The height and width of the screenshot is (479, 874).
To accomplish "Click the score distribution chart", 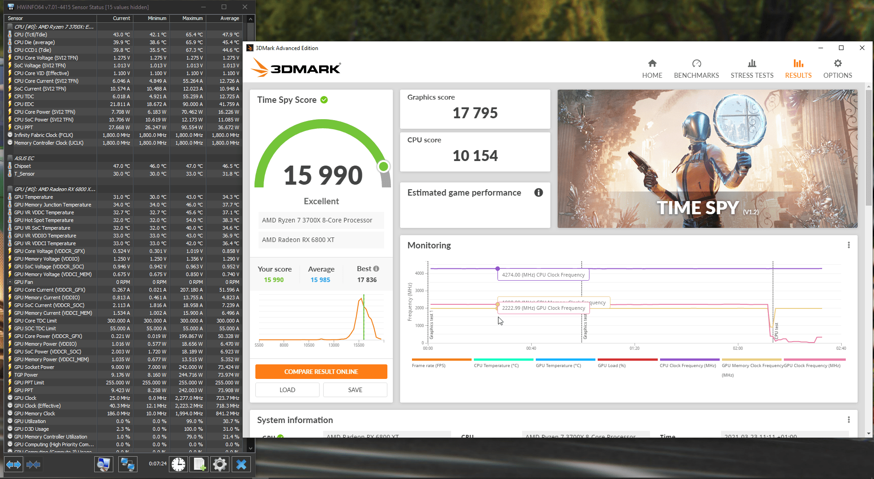I will (321, 321).
